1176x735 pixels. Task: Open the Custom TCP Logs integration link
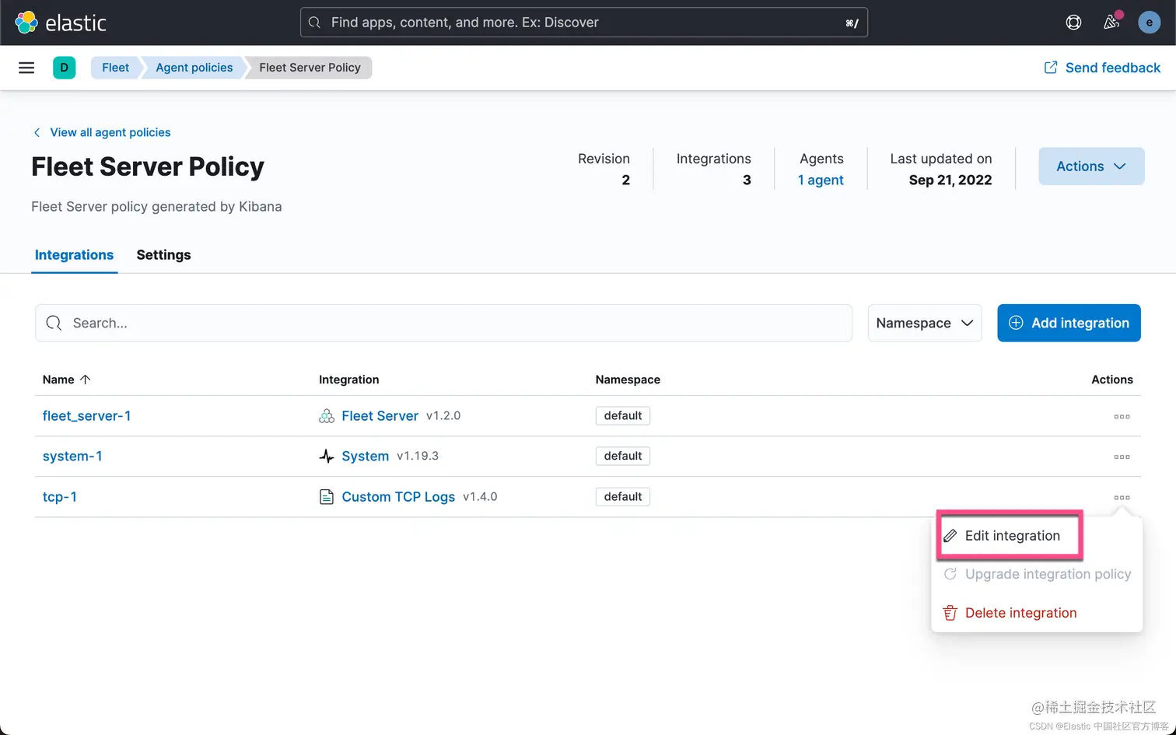(398, 497)
